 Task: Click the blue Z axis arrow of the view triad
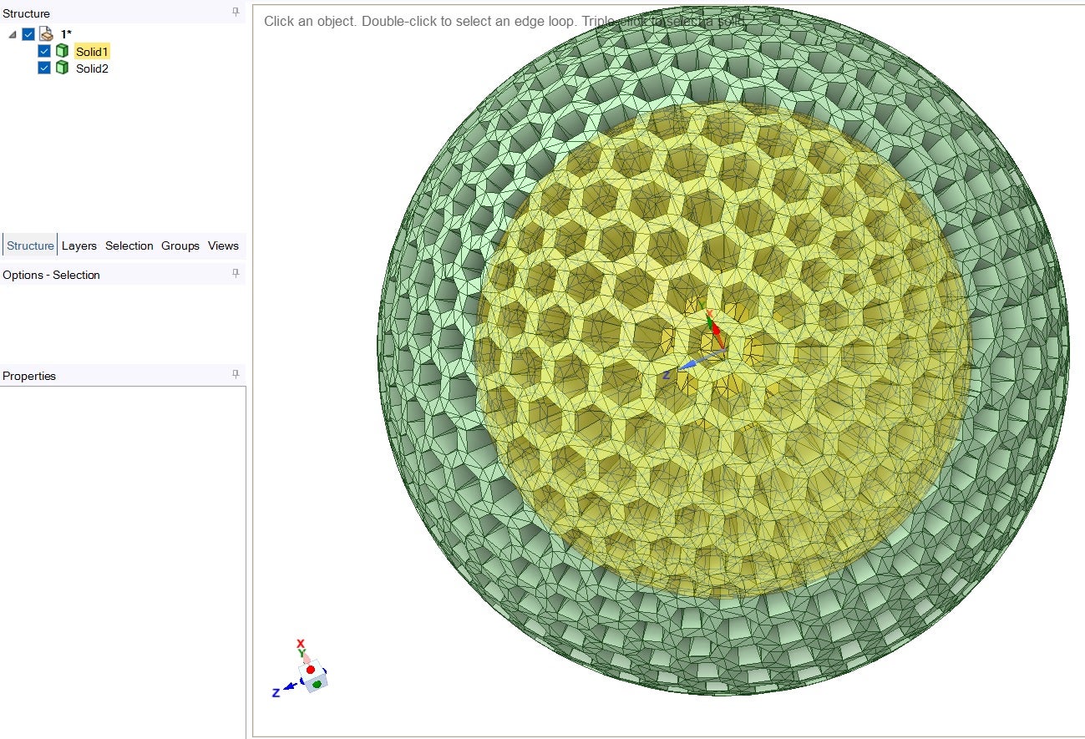[x=286, y=687]
